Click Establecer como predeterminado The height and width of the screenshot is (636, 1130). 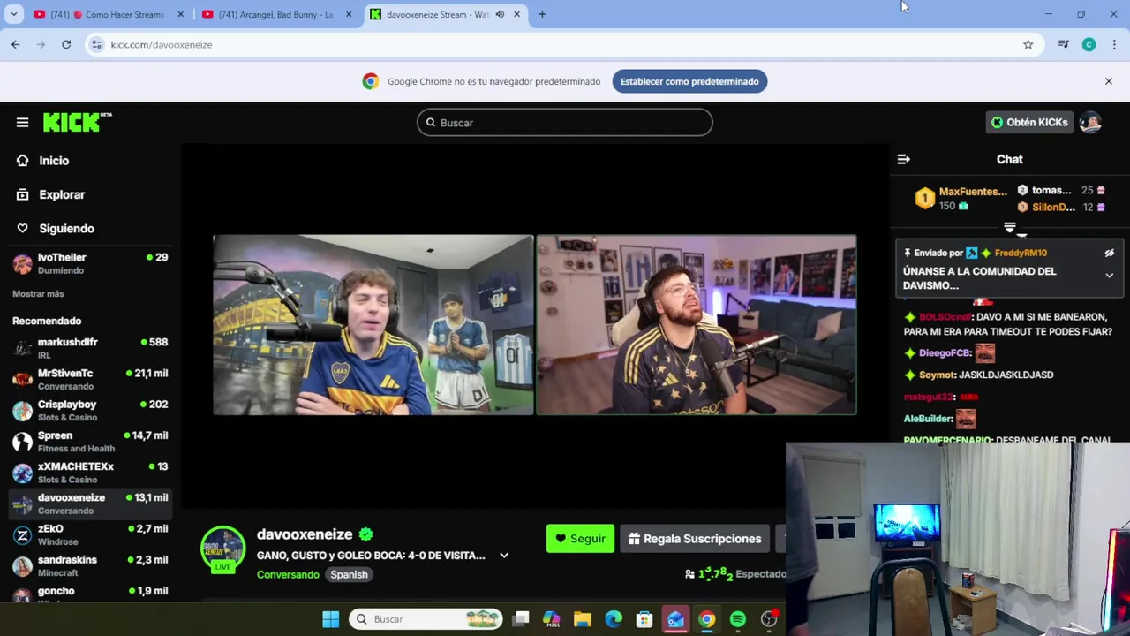tap(689, 81)
